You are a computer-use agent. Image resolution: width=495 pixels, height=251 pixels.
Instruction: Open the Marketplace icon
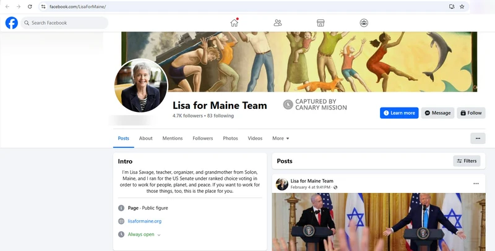click(321, 23)
